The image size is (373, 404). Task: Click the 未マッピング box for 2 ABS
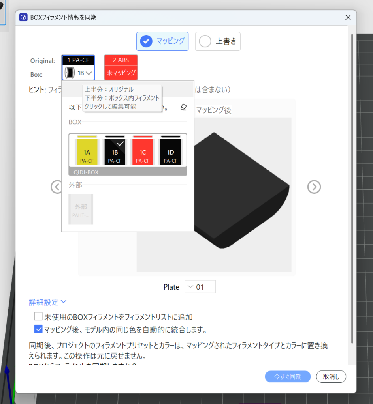click(121, 73)
